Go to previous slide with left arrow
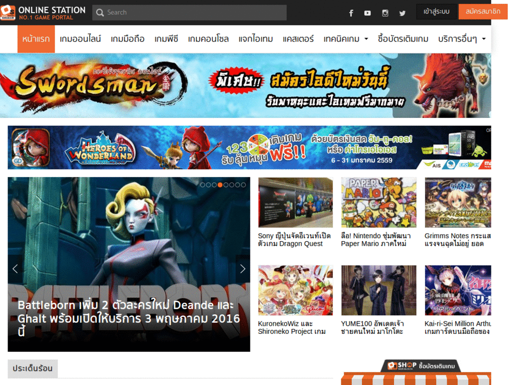Viewport: 514px width, 385px height. click(x=15, y=269)
